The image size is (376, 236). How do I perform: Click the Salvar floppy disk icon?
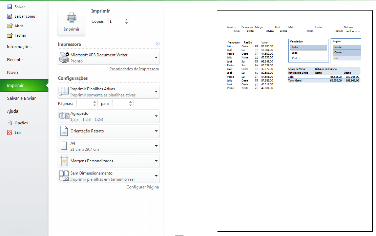tap(9, 7)
